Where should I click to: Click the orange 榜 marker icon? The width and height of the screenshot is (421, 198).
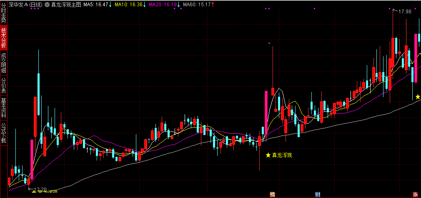coord(273,194)
